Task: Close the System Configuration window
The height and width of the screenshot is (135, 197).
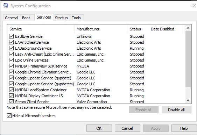Action: coord(194,6)
